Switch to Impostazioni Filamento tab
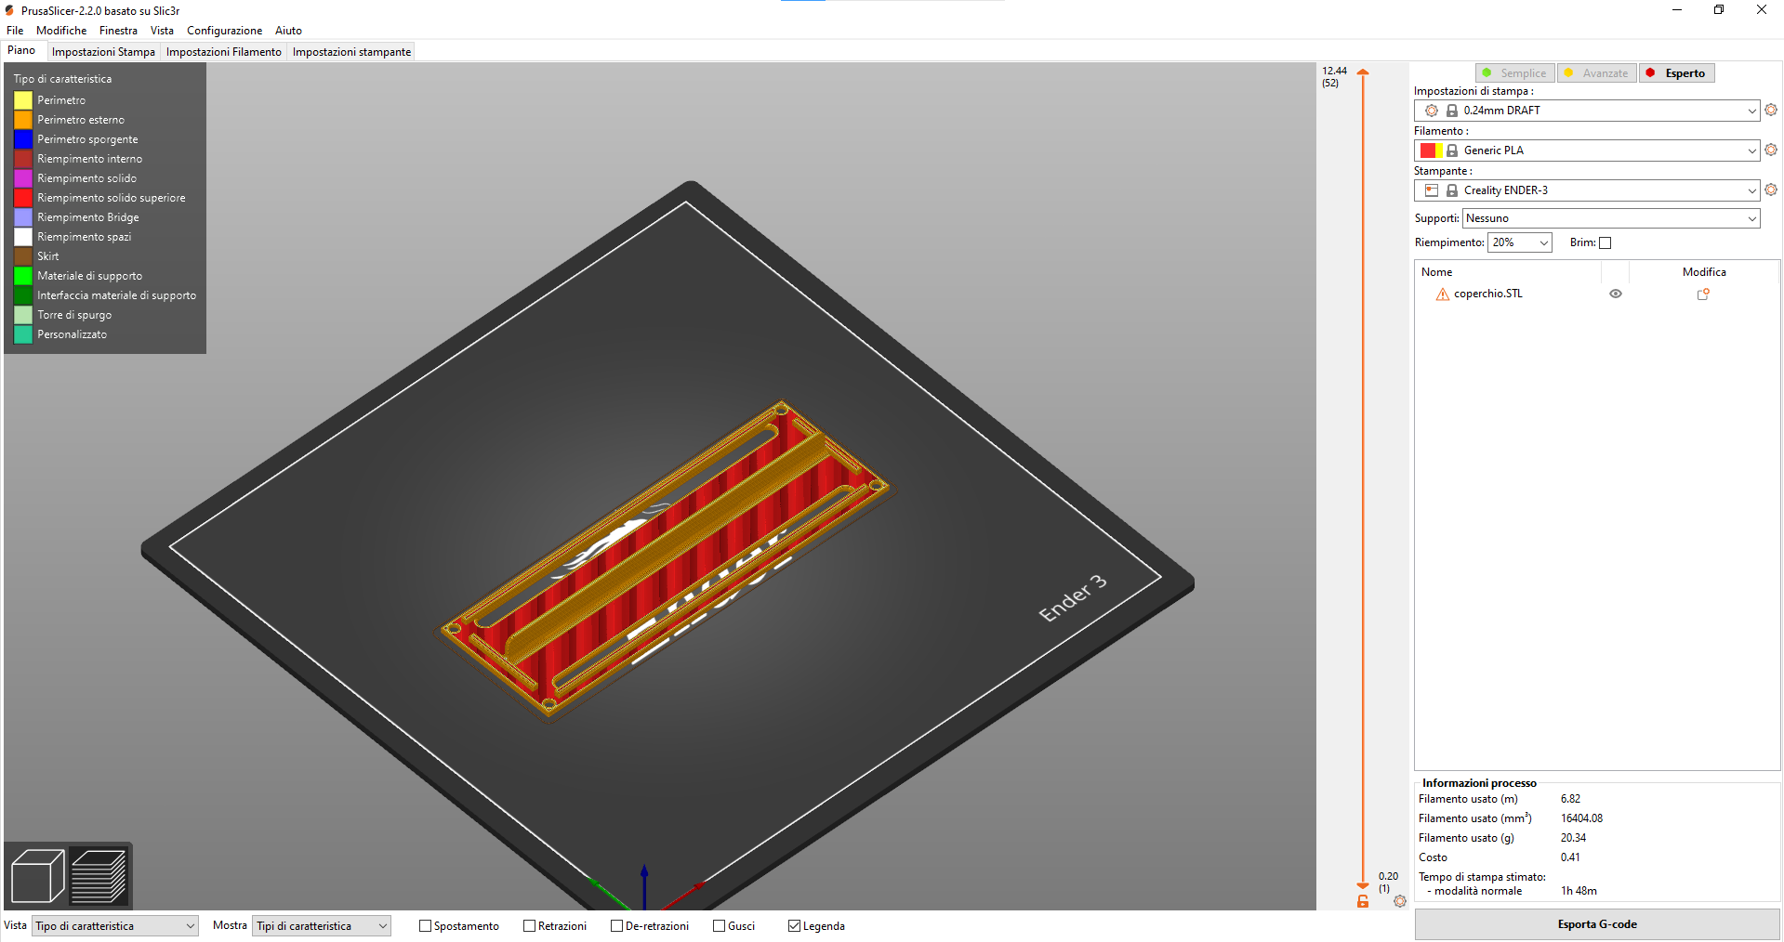Viewport: 1784px width, 942px height. point(223,52)
